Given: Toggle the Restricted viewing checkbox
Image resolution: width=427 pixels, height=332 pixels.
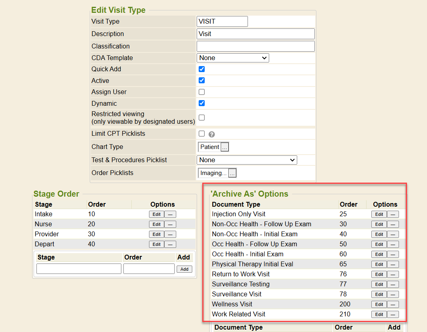Looking at the screenshot, I should 202,117.
